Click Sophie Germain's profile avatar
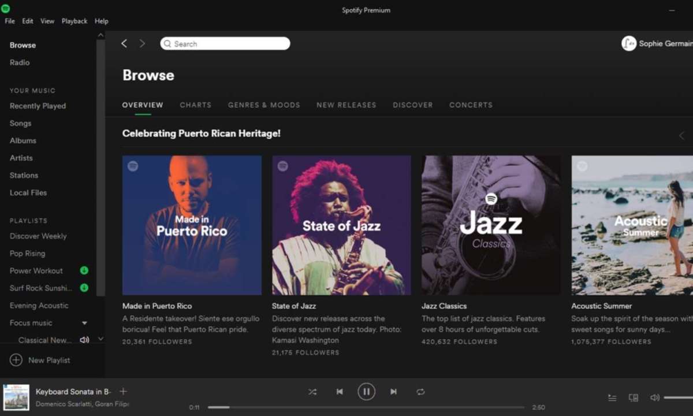This screenshot has height=416, width=693. click(629, 43)
